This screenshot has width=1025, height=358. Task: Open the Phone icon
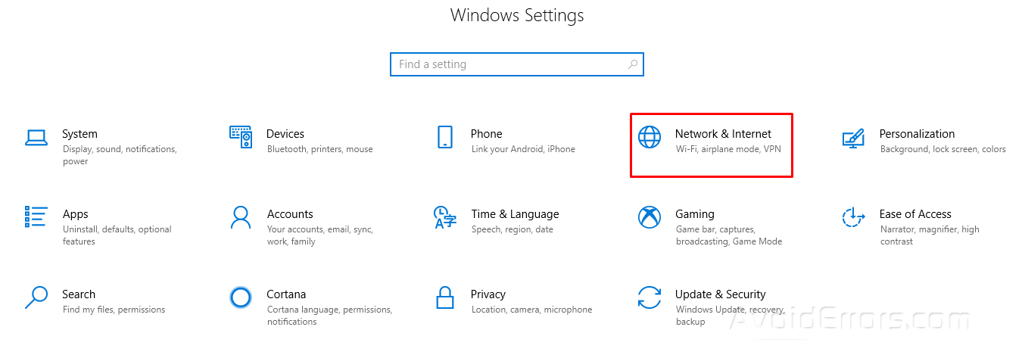point(445,137)
